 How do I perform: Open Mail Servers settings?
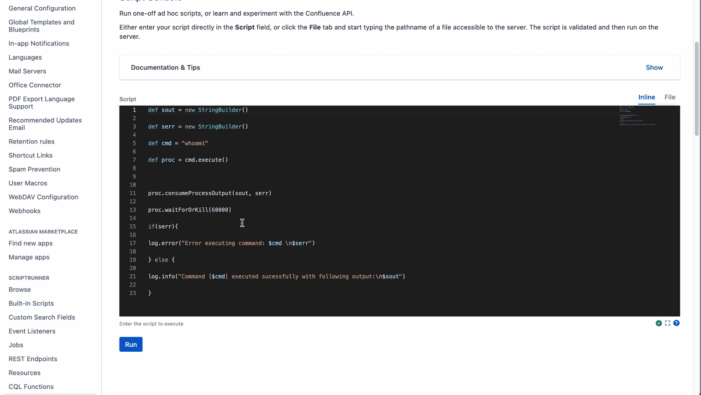pyautogui.click(x=27, y=71)
